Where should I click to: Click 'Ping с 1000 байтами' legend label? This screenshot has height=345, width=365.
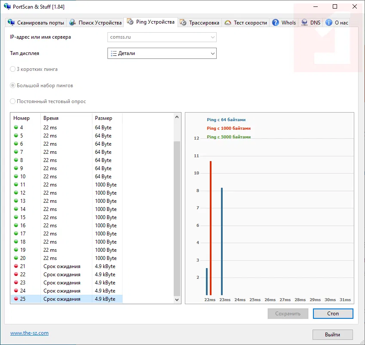229,128
